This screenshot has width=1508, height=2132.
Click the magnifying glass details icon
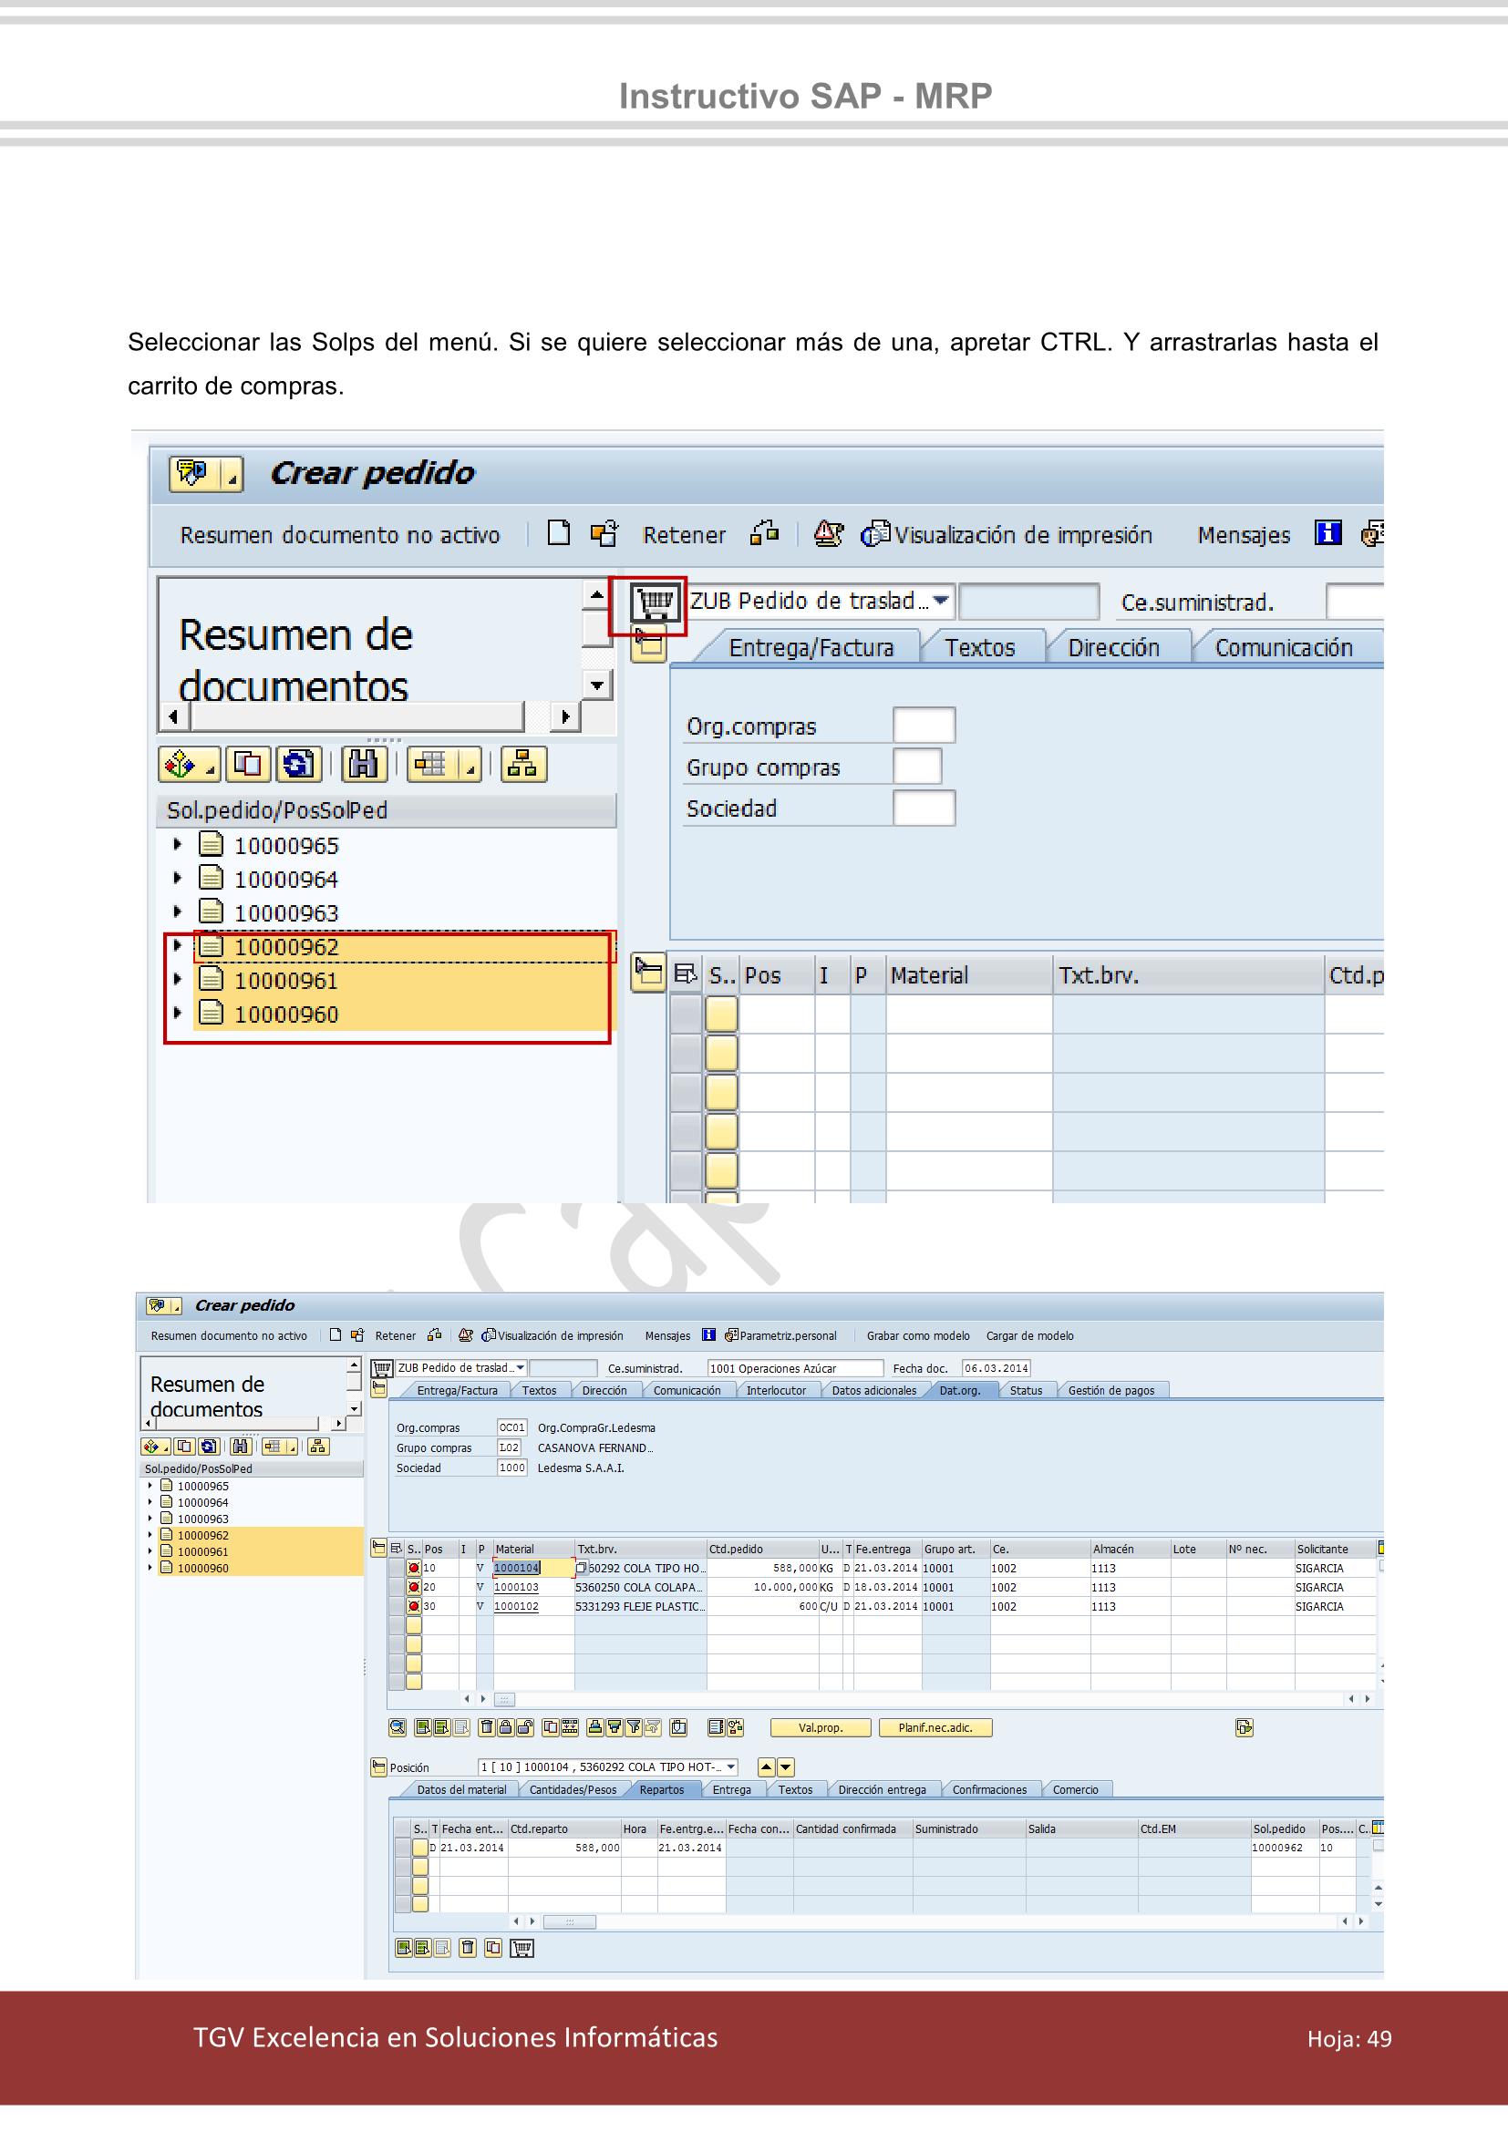398,1727
